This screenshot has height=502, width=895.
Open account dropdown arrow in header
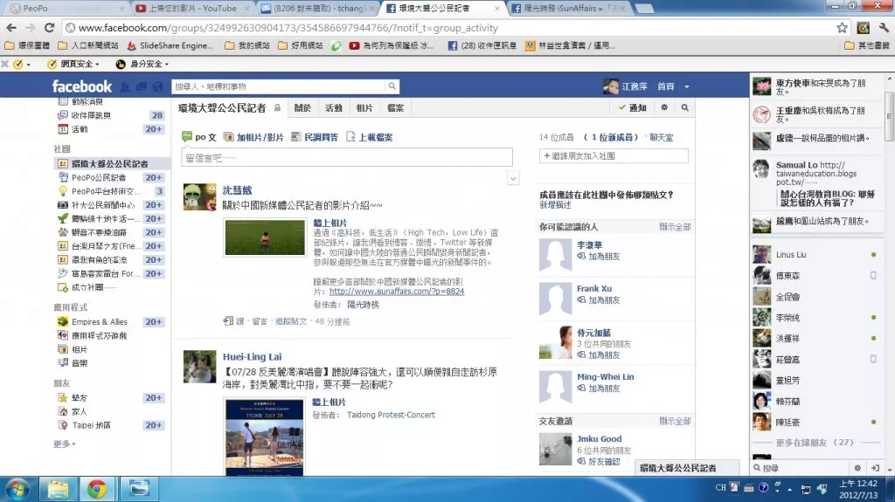tap(687, 86)
